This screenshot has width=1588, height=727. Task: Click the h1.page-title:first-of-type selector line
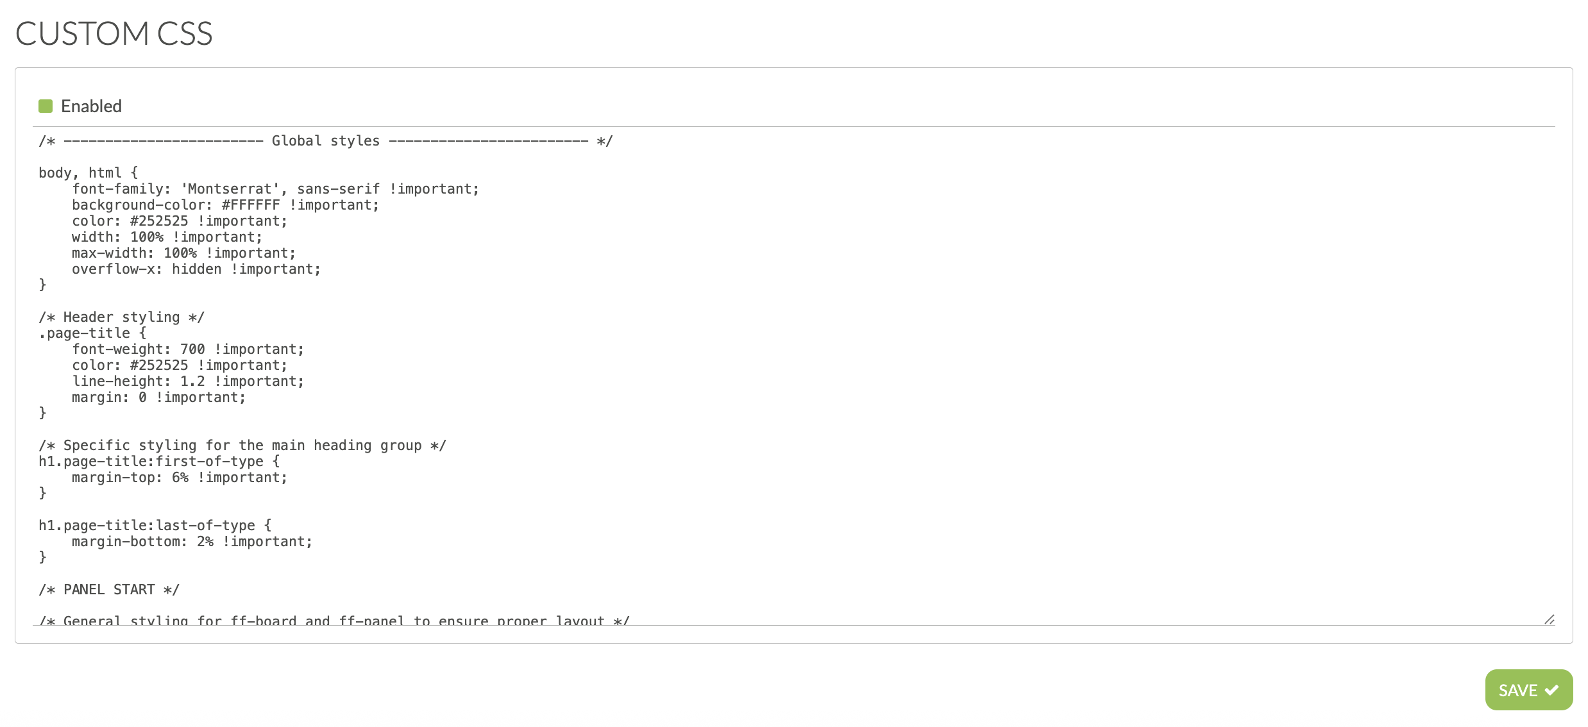point(159,462)
